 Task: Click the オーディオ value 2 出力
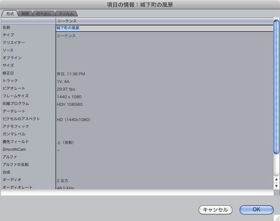pos(63,181)
